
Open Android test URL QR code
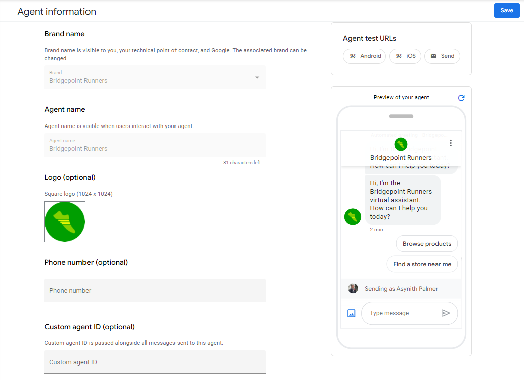364,56
